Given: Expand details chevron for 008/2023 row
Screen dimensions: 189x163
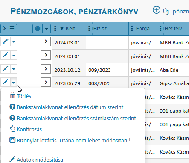Looking at the screenshot, I should tap(46, 82).
